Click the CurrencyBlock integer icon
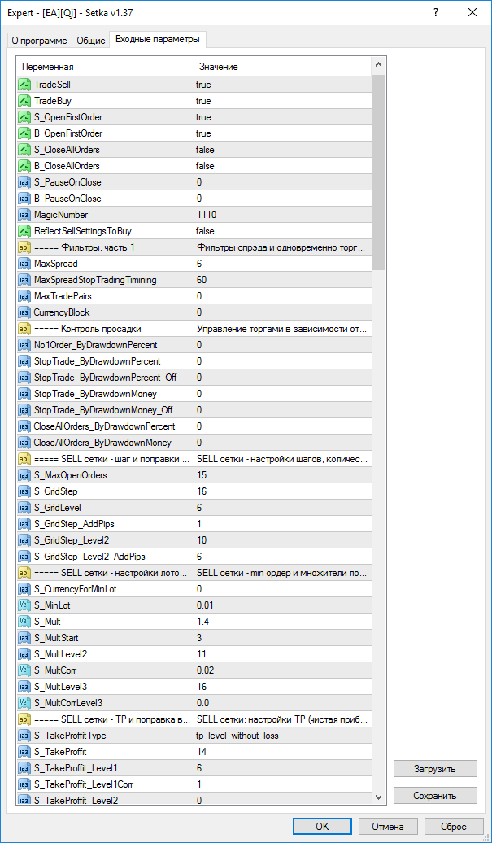The height and width of the screenshot is (843, 492). 24,312
